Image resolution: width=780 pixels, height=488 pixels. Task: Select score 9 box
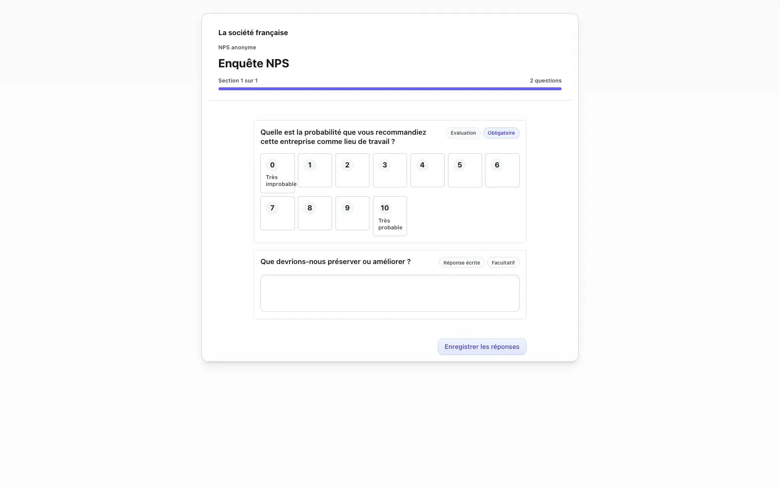(352, 213)
